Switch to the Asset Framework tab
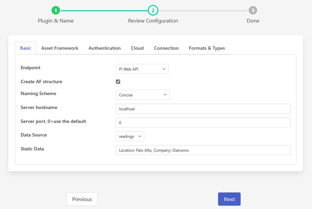Viewport: 312px width, 209px height. coord(60,48)
